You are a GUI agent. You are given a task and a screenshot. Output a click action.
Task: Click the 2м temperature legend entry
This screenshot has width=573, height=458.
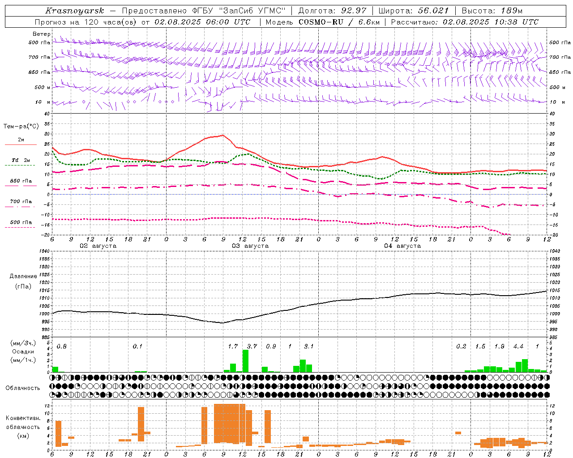click(21, 140)
